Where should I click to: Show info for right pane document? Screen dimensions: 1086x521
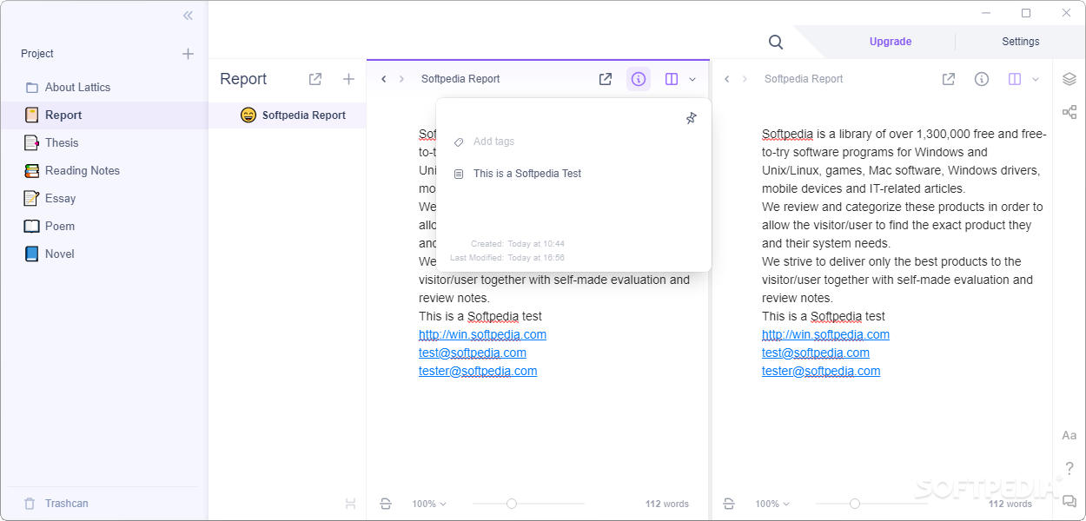pos(982,79)
